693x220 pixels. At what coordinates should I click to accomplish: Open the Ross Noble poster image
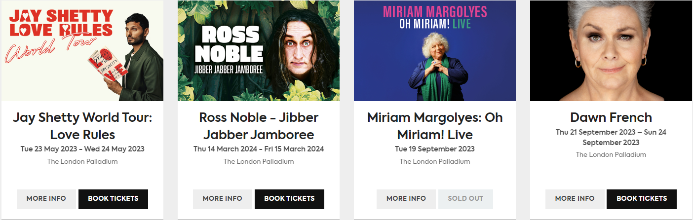(x=259, y=51)
